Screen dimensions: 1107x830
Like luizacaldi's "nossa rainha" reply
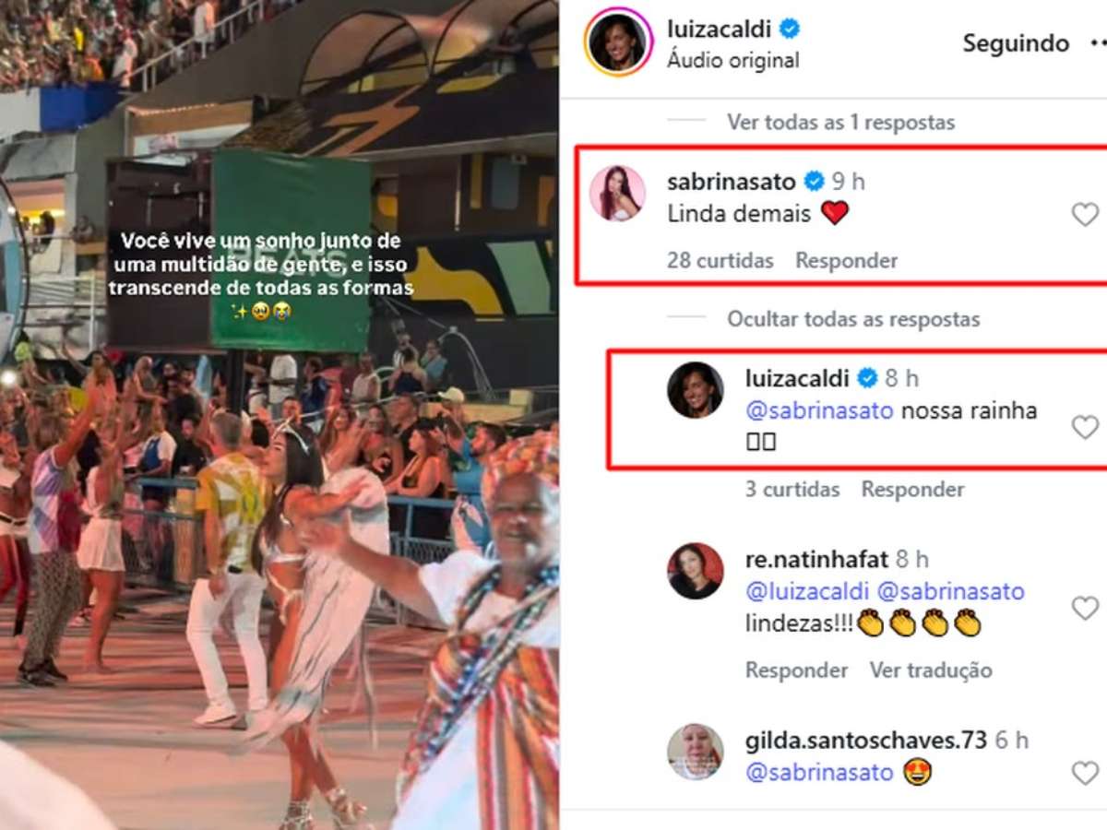(x=1085, y=427)
